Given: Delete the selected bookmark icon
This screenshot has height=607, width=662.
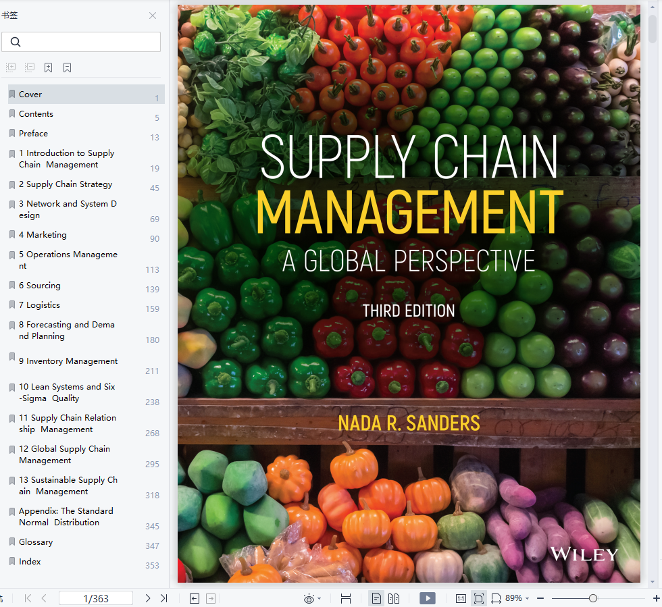Looking at the screenshot, I should pos(67,68).
